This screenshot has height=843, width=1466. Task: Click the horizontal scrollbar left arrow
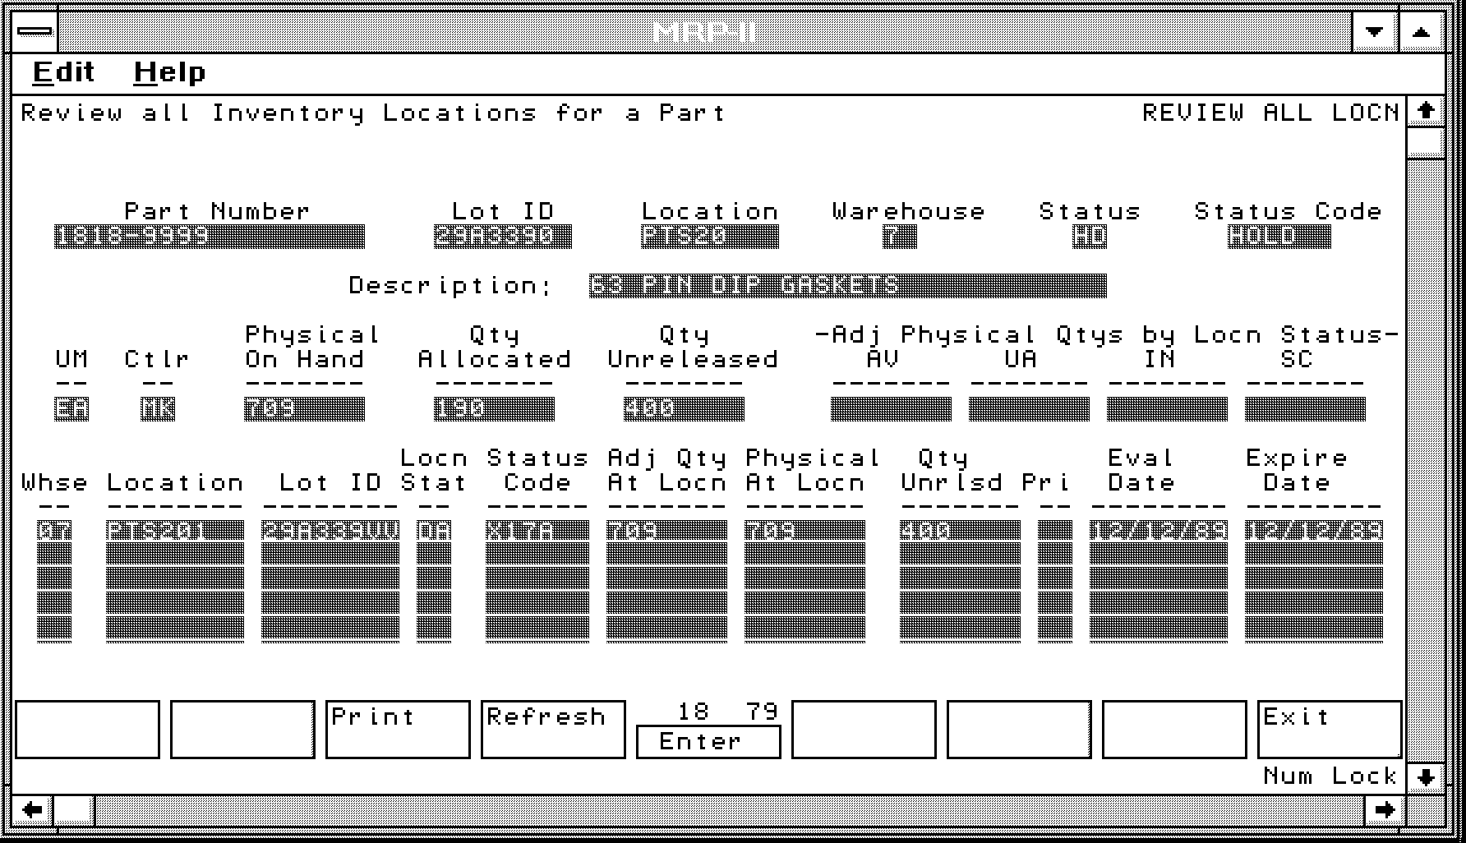tap(32, 810)
